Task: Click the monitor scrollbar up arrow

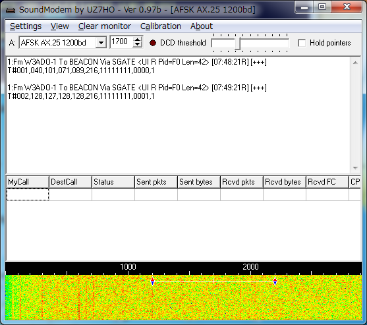Action: point(355,63)
